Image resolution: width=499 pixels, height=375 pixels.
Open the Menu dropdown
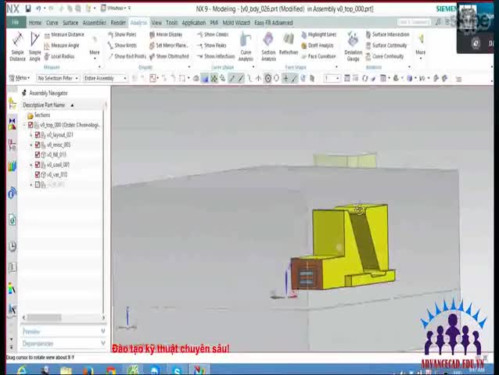tap(20, 78)
